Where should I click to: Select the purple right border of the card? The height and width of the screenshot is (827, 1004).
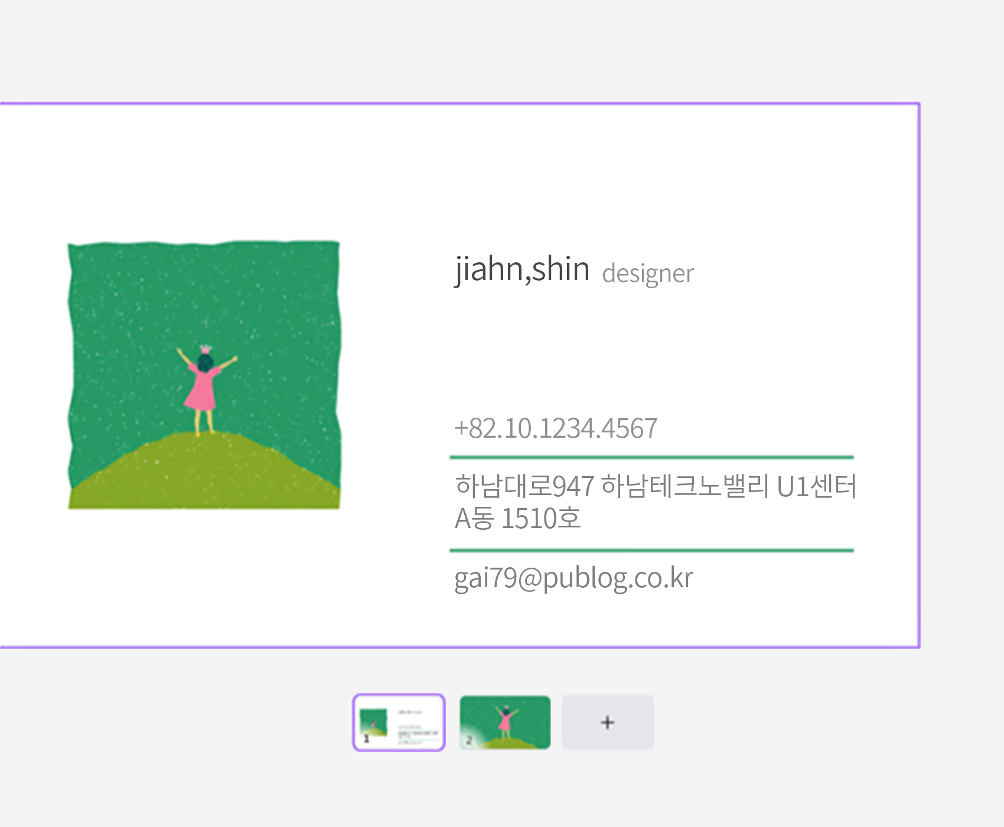point(919,375)
